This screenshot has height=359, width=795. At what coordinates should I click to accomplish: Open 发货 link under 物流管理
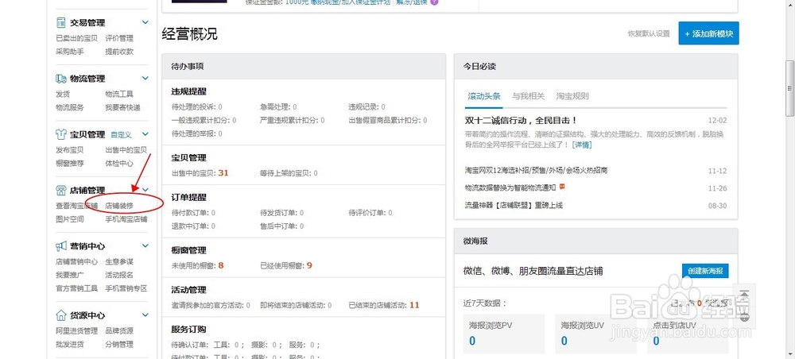[63, 95]
